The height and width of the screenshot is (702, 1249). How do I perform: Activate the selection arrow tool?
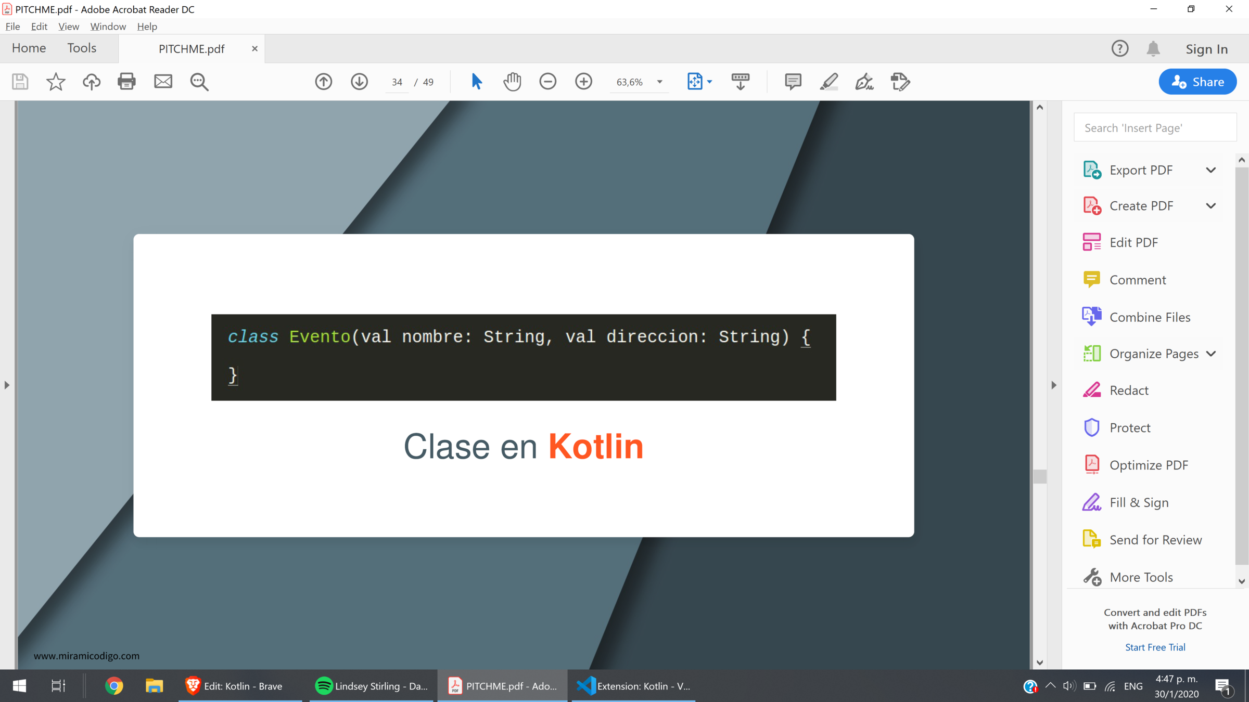tap(476, 82)
